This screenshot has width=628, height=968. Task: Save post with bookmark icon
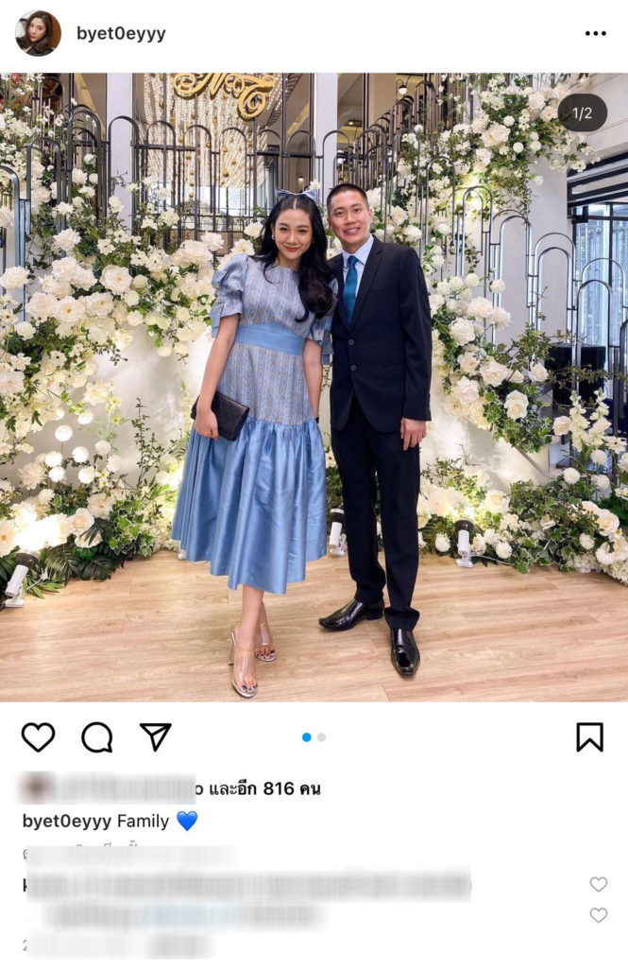(589, 737)
